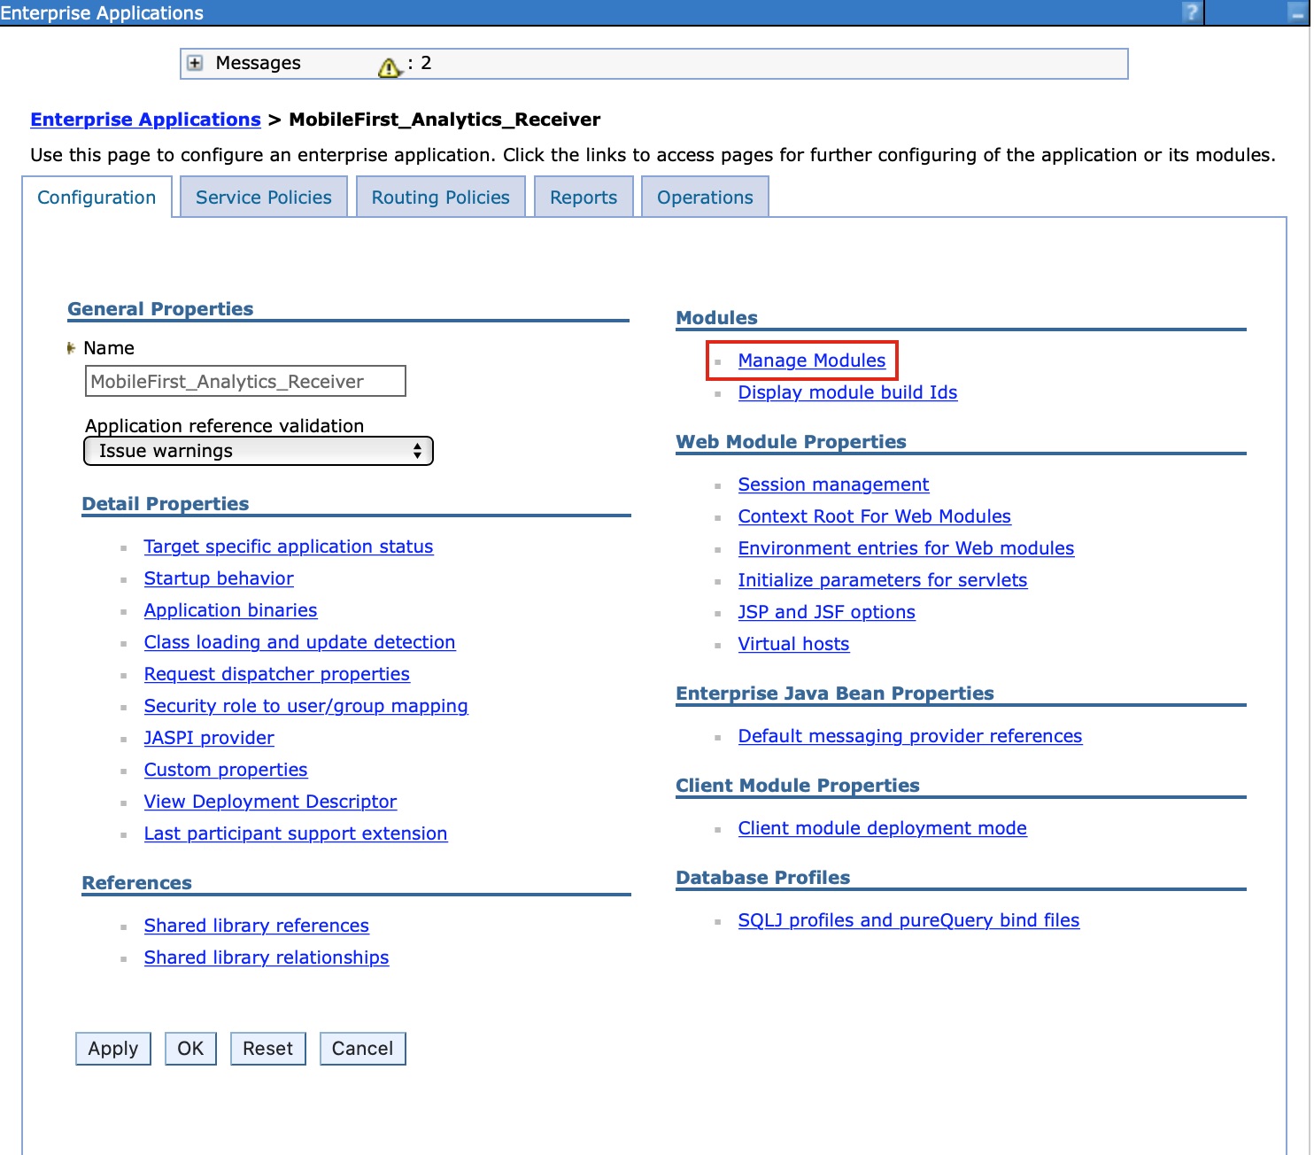Open the Routing Policies tab
Screen dimensions: 1314x1155
tap(441, 198)
